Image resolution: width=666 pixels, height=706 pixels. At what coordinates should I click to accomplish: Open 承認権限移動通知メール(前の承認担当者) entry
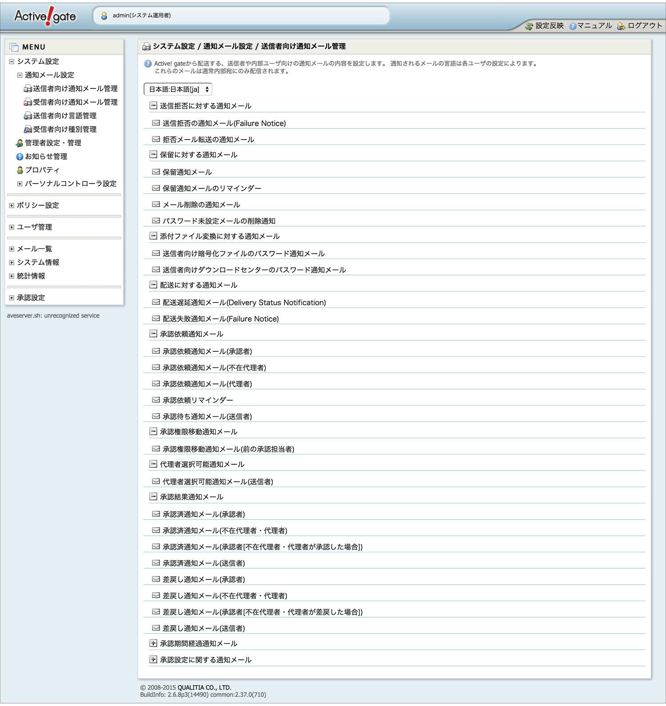pyautogui.click(x=228, y=449)
